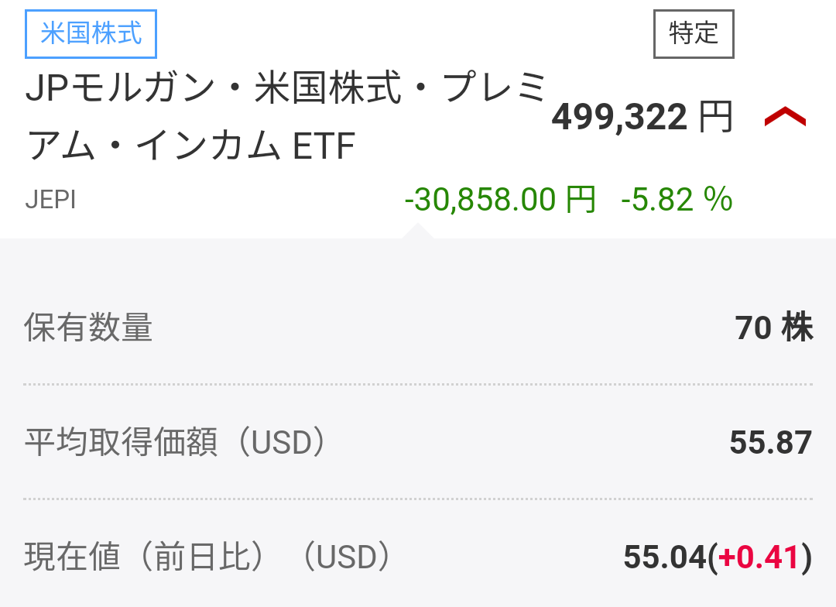Click the 特定 account type badge
This screenshot has height=607, width=836.
coord(694,34)
